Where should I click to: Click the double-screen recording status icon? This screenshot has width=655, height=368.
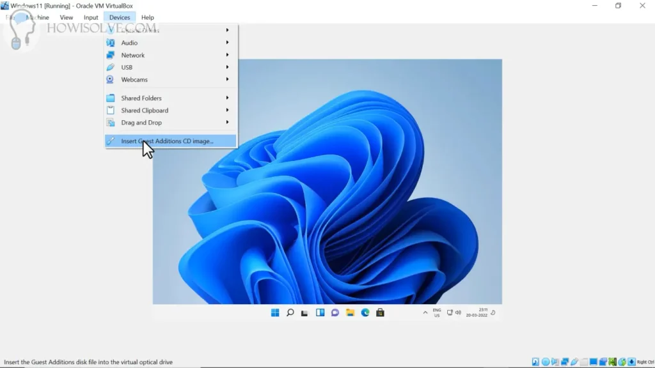click(603, 362)
